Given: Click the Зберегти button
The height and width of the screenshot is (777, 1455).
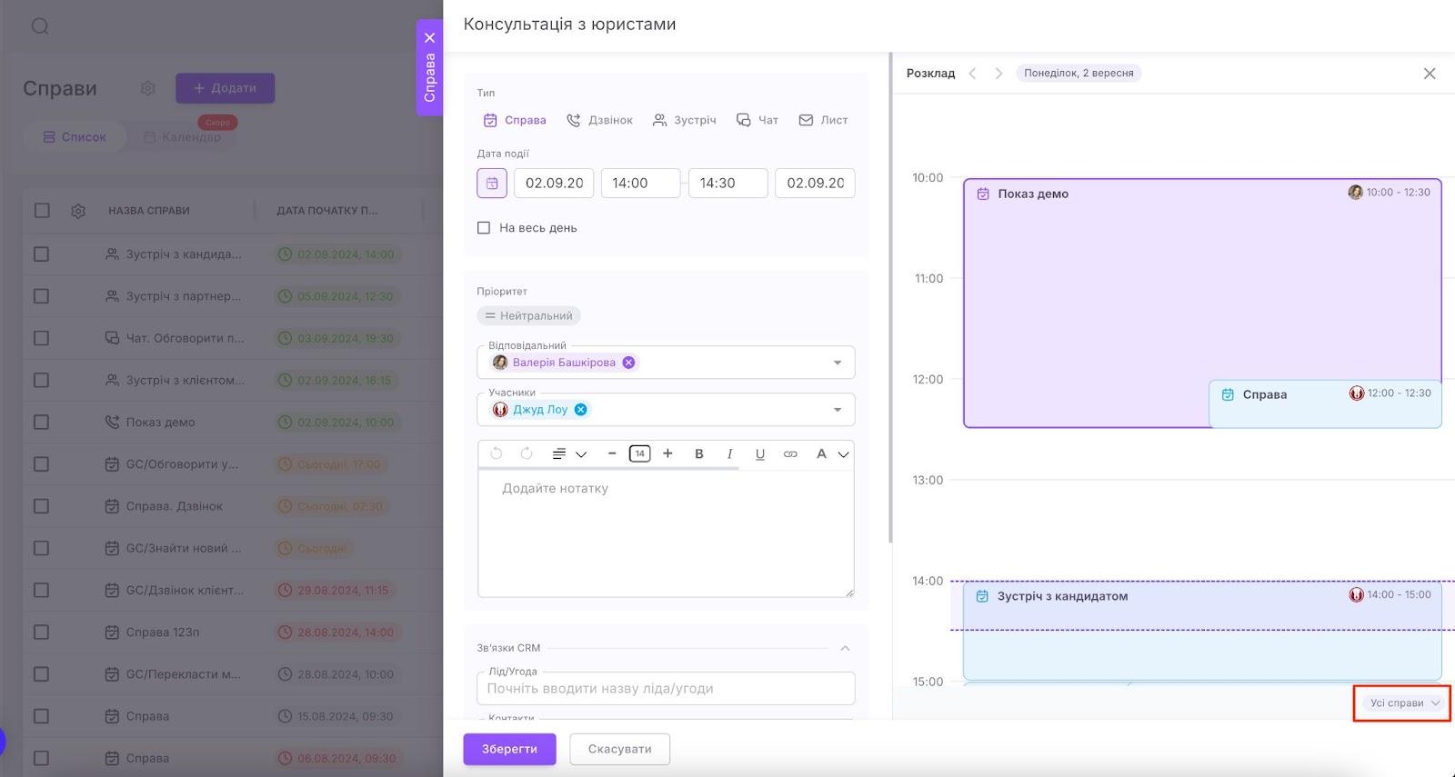Looking at the screenshot, I should coord(509,750).
